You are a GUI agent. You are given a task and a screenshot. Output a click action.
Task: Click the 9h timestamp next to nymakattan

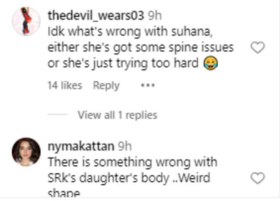click(125, 146)
